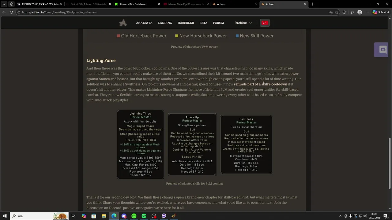Viewport: 392px width, 220px height.
Task: Open Spotify from the taskbar
Action: (144, 216)
